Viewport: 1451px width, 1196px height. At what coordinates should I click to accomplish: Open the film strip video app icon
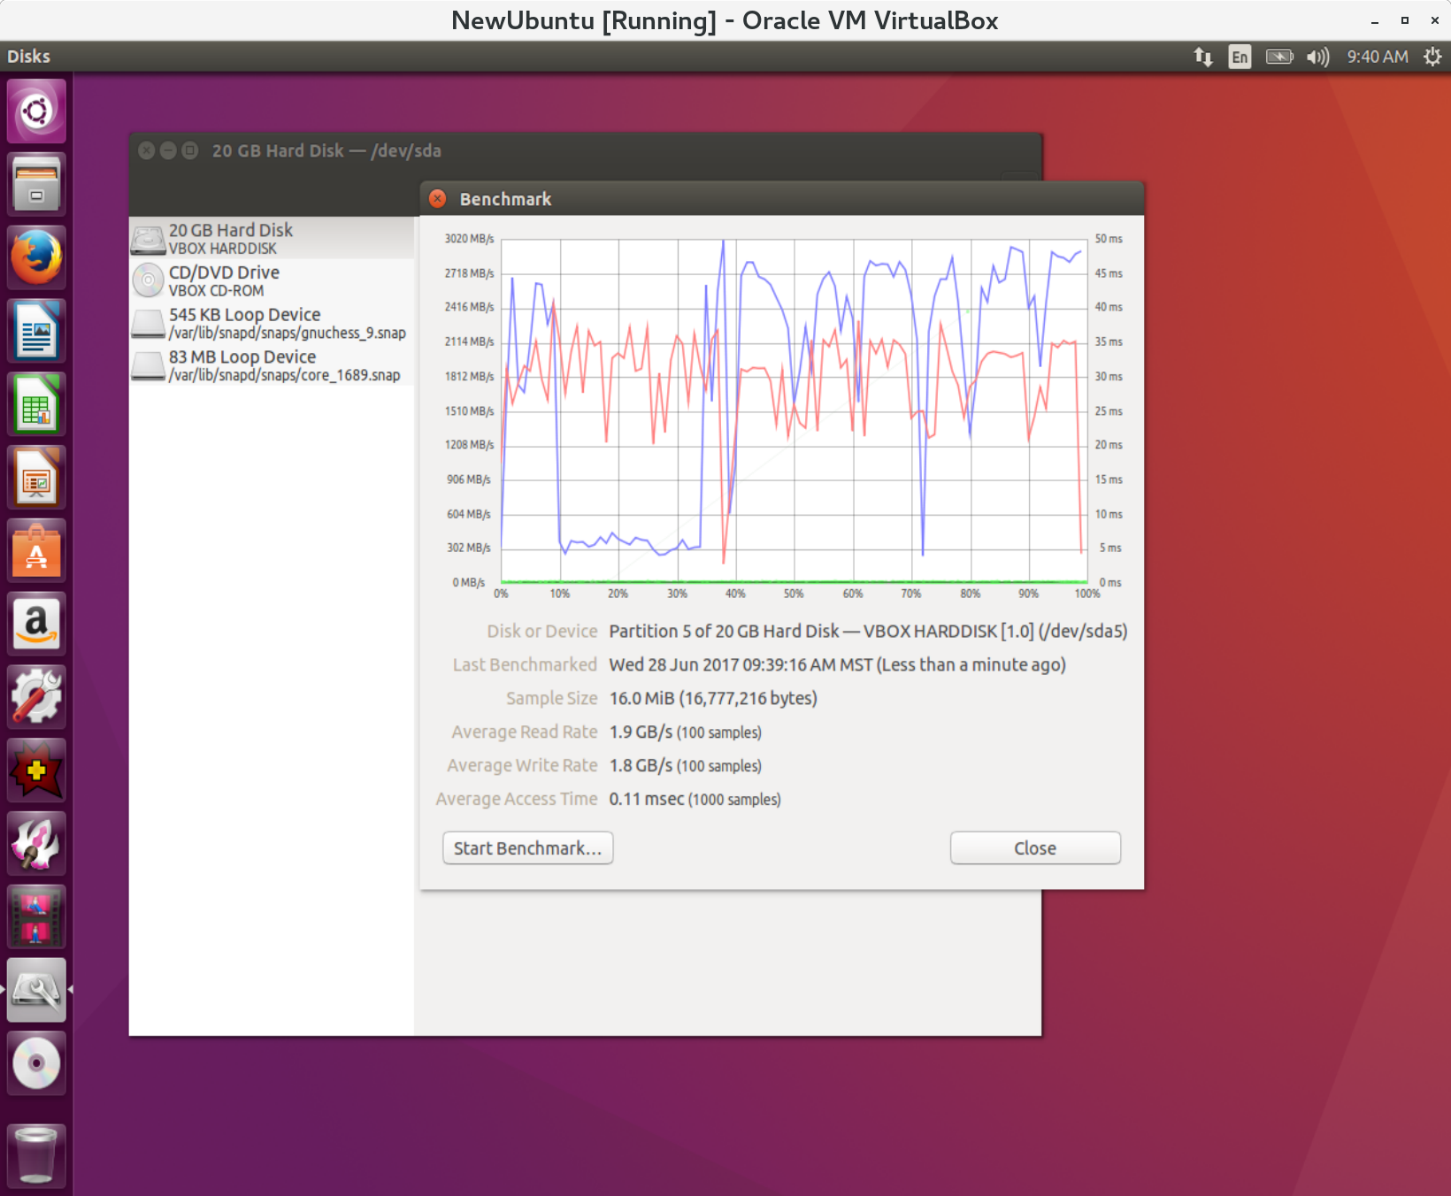click(36, 917)
